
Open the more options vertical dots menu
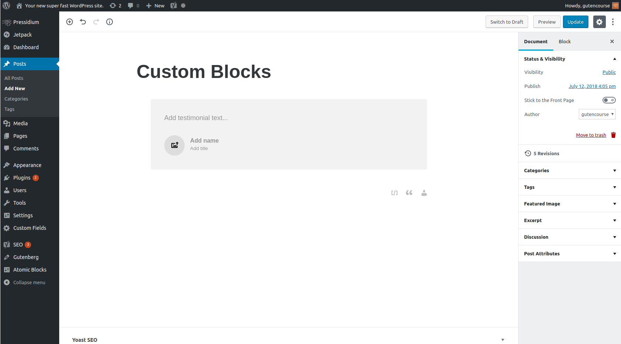[613, 22]
